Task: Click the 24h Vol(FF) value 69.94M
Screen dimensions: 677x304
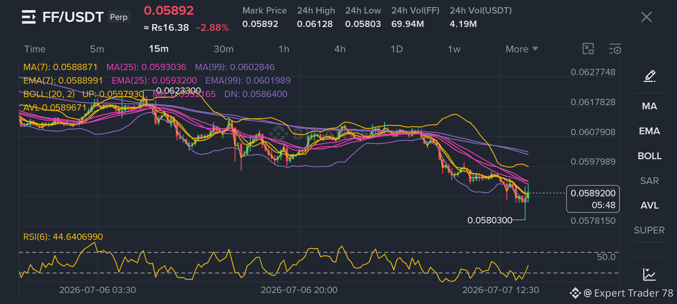Action: coord(407,24)
